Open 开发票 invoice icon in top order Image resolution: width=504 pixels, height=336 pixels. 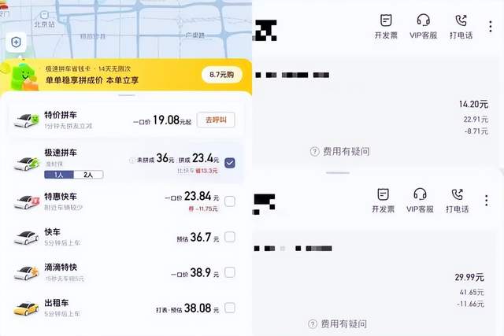pyautogui.click(x=386, y=20)
